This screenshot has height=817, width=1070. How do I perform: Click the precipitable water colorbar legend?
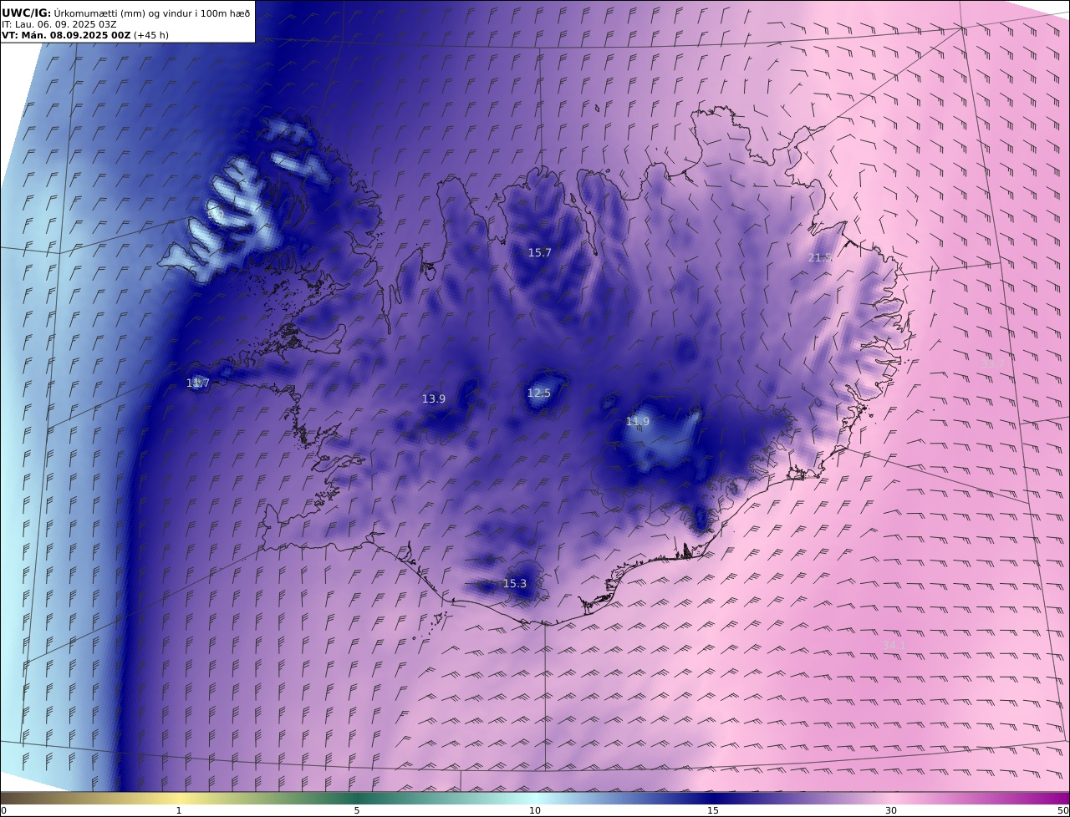[535, 798]
